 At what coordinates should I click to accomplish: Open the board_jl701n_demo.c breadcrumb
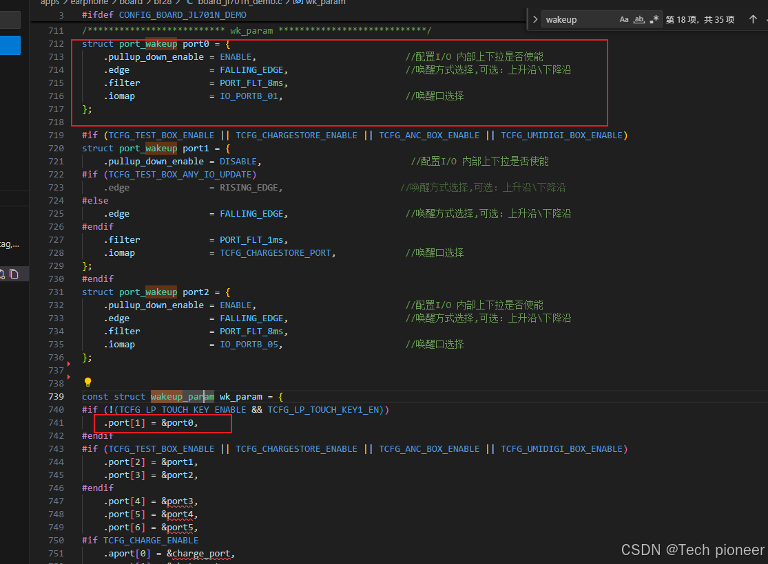(x=240, y=3)
